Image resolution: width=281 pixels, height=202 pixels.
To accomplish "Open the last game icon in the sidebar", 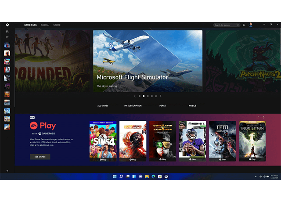I will 7,127.
